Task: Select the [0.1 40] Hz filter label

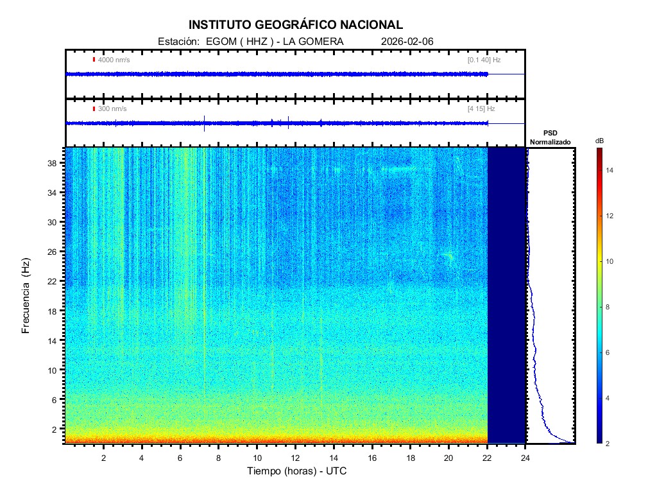Action: tap(484, 60)
